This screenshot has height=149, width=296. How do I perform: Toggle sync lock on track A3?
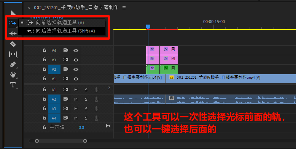65,109
